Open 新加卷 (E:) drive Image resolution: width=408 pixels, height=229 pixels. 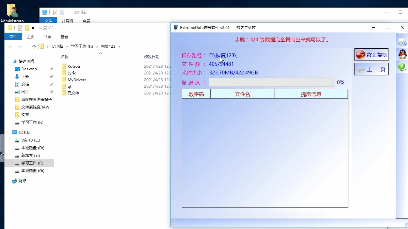point(30,156)
